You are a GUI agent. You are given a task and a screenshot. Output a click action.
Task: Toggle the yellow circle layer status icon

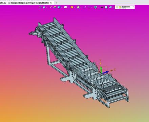click(x=120, y=7)
